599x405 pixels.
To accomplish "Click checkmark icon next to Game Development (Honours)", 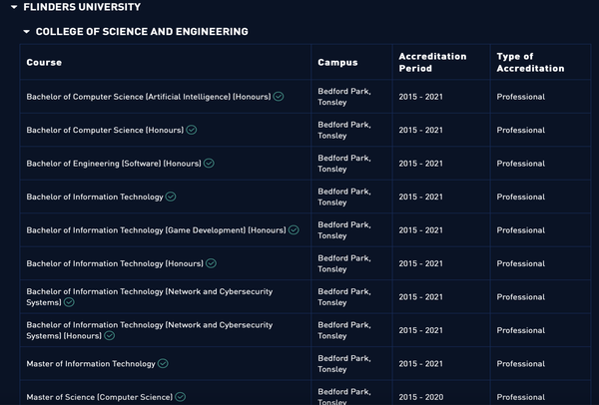I will coord(294,230).
